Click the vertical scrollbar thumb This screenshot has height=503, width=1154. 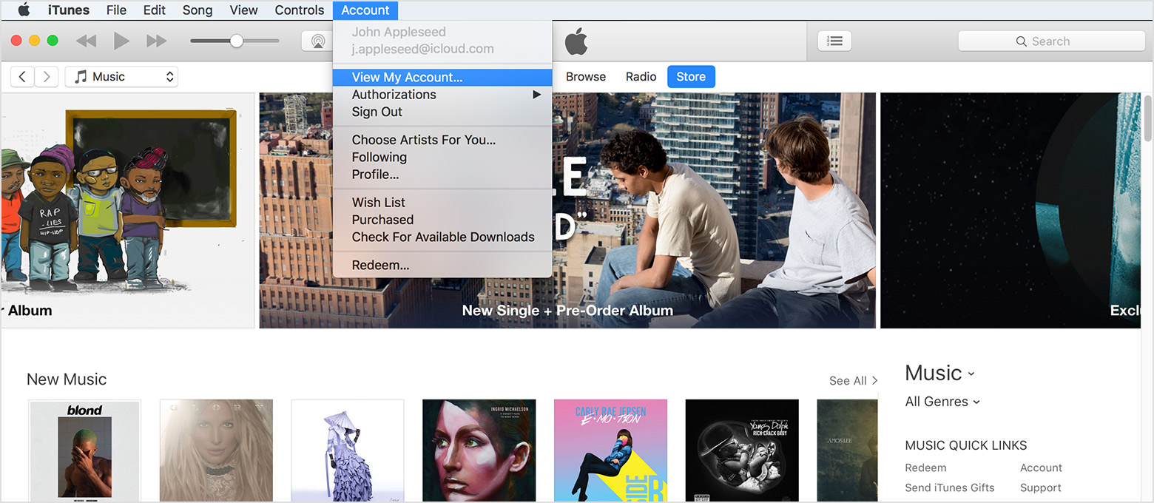[1147, 118]
